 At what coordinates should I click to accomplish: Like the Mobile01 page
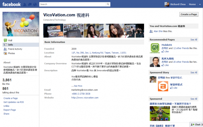tap(167, 52)
